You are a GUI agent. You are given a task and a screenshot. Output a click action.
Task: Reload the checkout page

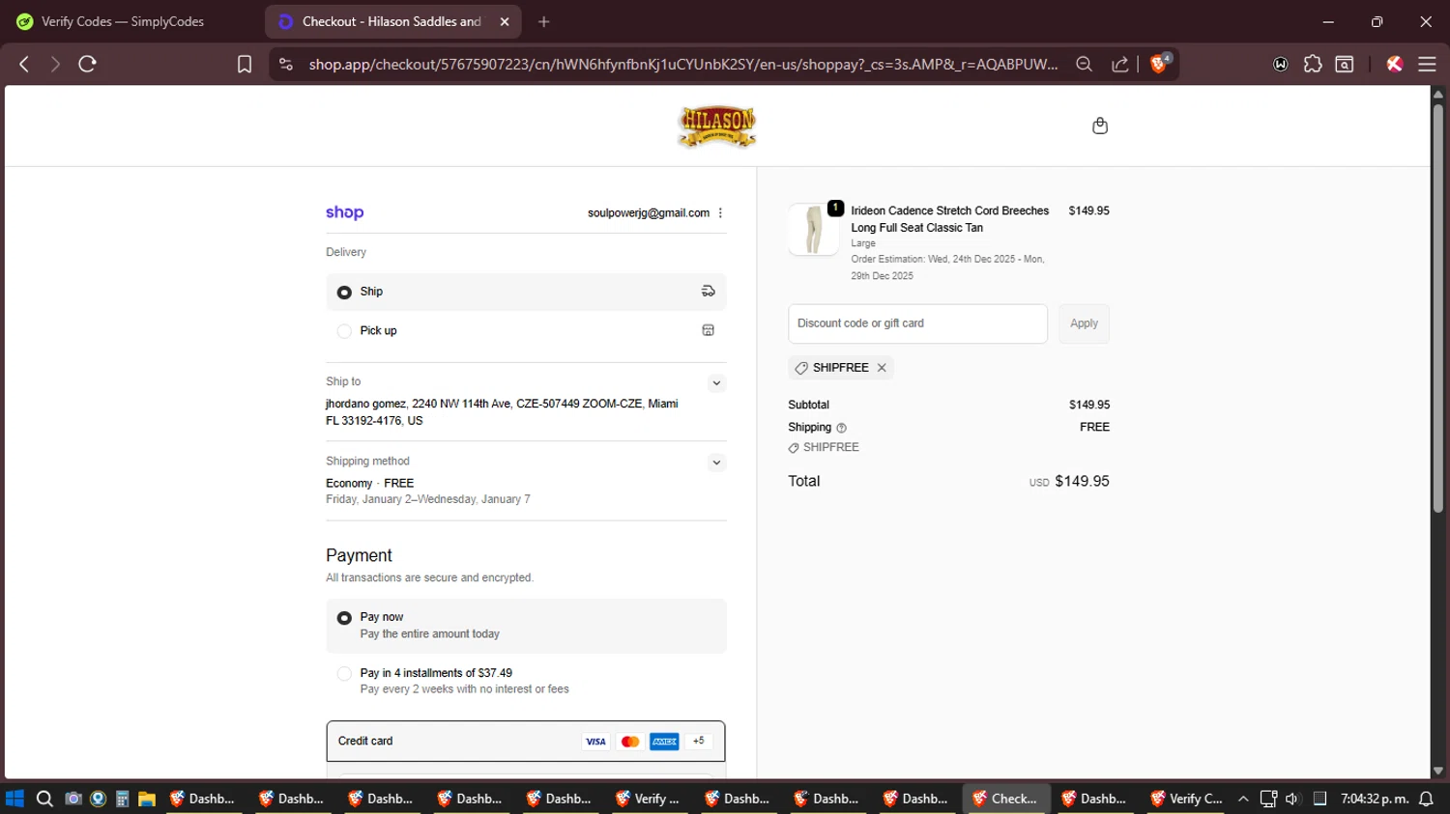87,64
